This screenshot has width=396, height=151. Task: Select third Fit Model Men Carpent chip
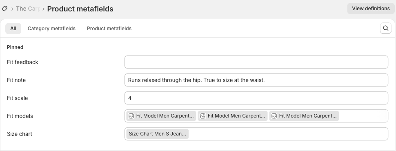tap(304, 116)
